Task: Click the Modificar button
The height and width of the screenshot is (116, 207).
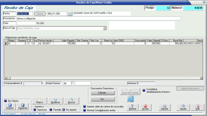Action: click(x=55, y=101)
